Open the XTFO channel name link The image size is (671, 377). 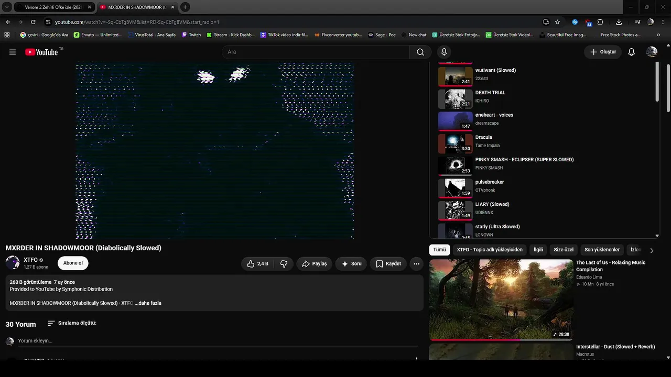point(30,260)
